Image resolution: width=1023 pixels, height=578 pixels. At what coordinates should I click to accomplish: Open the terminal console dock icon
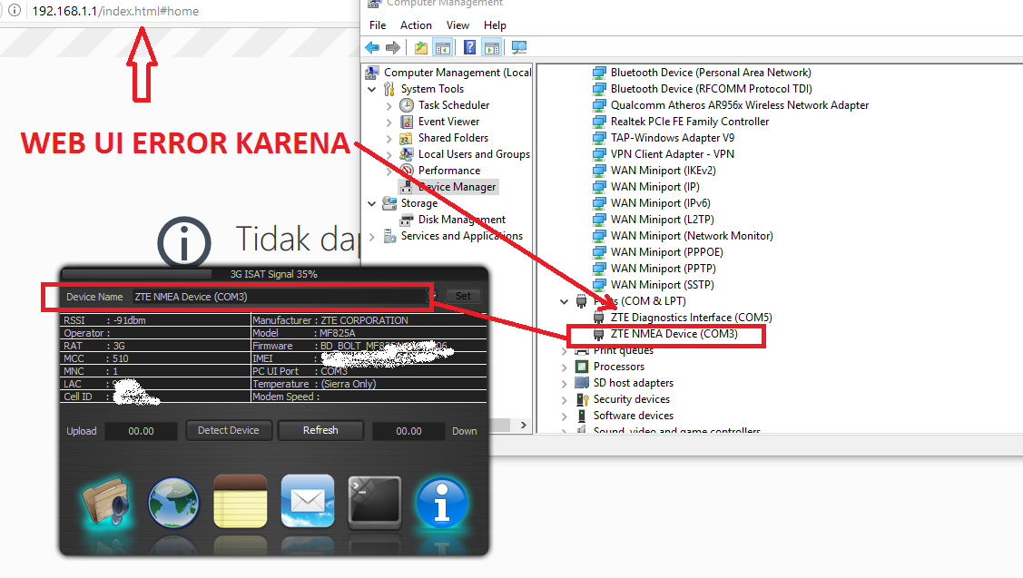coord(375,502)
